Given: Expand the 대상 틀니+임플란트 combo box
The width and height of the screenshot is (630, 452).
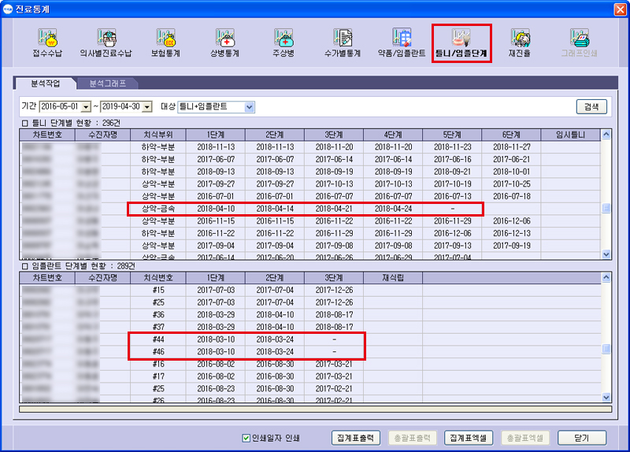Looking at the screenshot, I should [x=250, y=107].
